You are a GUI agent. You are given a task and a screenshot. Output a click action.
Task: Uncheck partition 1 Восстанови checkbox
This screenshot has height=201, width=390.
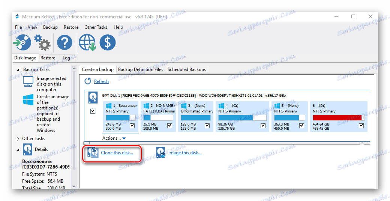(132, 126)
